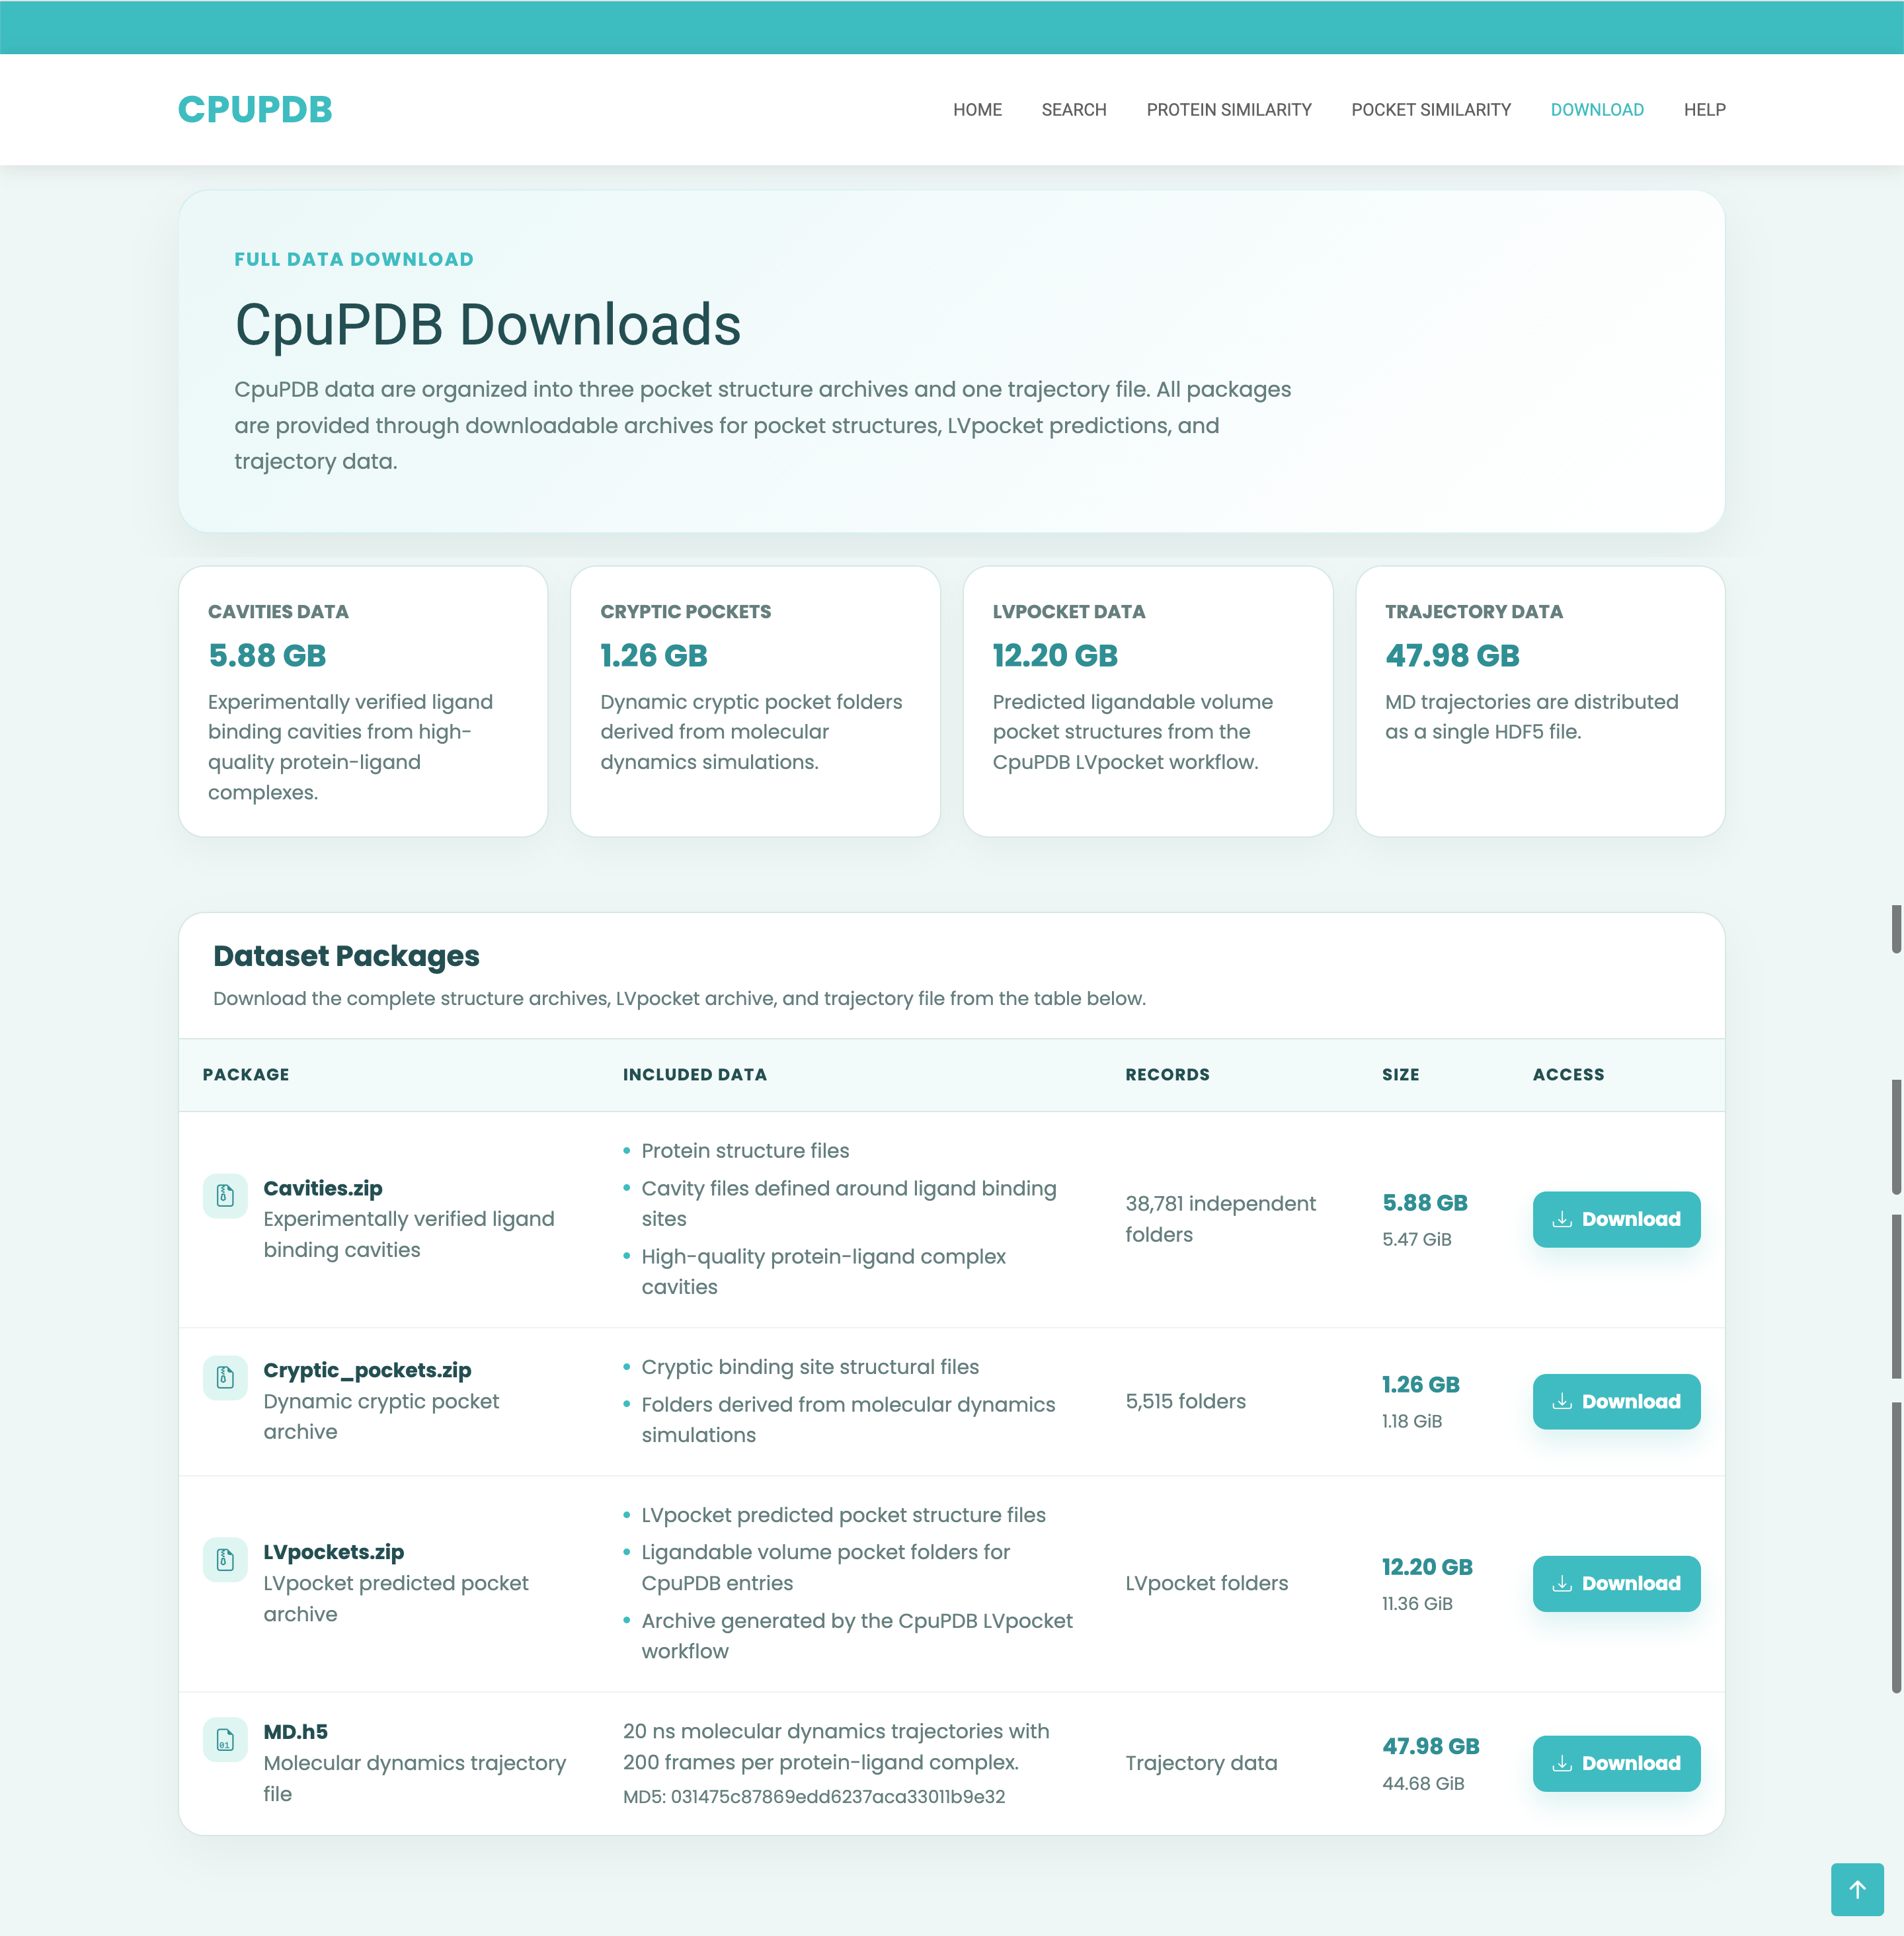Click the 'CpuPDB Downloads' title

coord(488,325)
